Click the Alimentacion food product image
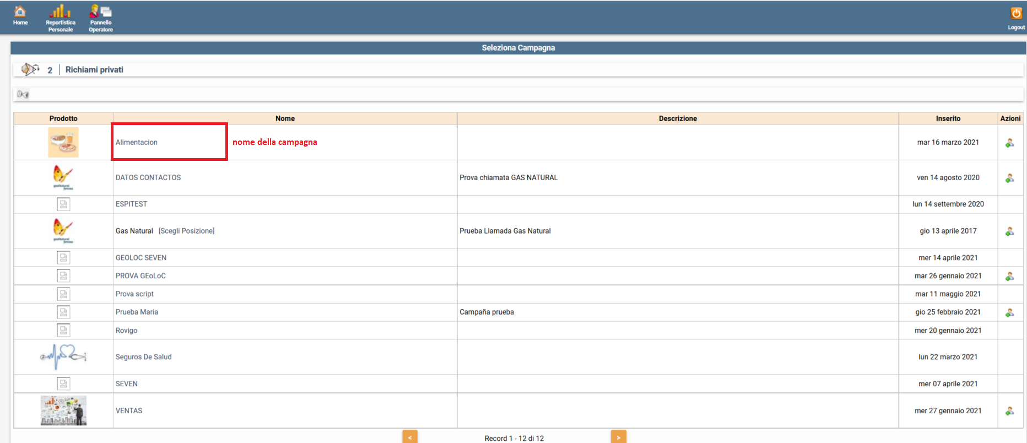 click(x=63, y=142)
